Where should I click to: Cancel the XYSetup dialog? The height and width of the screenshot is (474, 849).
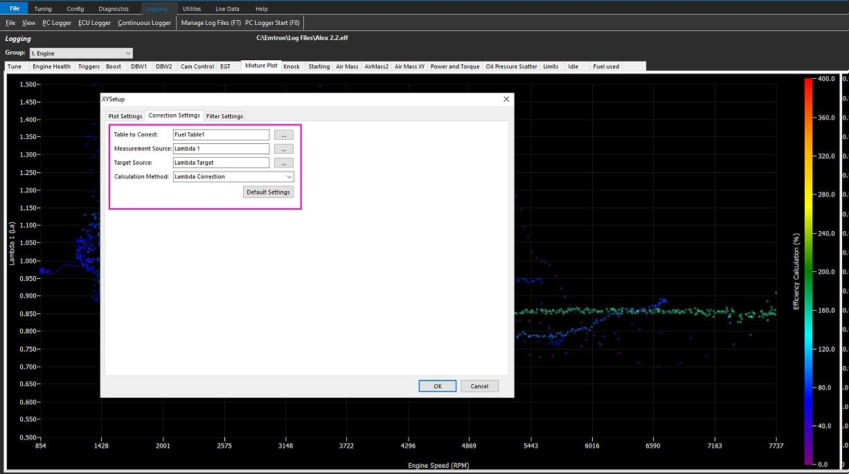pos(479,386)
